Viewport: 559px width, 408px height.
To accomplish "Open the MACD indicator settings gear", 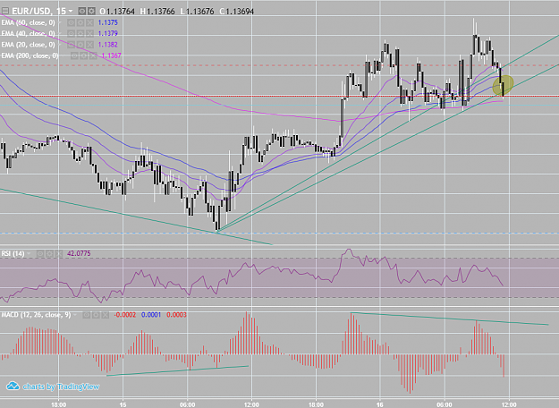I will click(96, 315).
